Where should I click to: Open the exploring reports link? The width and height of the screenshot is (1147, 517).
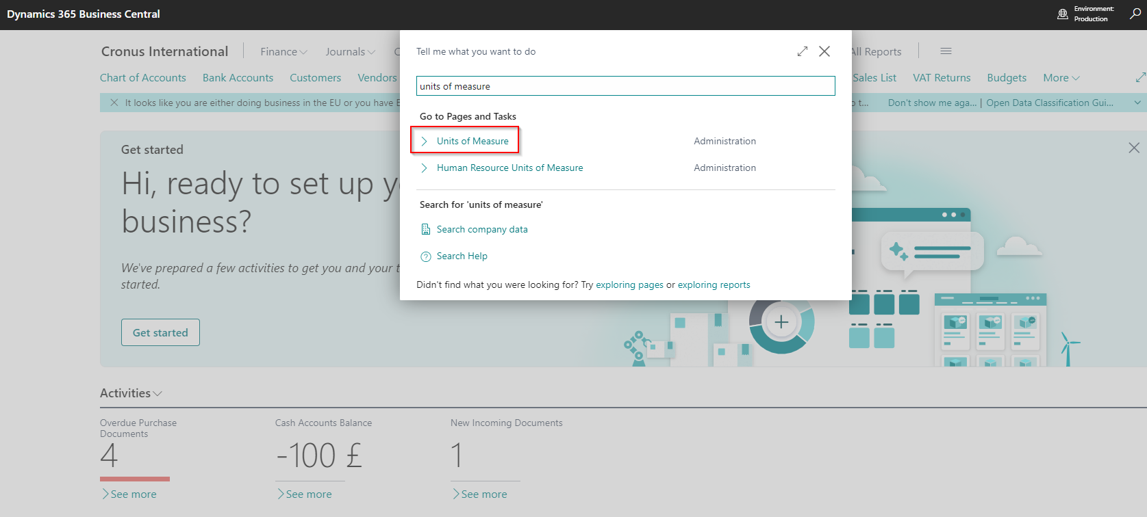tap(714, 285)
